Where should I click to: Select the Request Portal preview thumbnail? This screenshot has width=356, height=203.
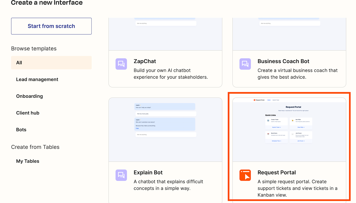click(289, 130)
